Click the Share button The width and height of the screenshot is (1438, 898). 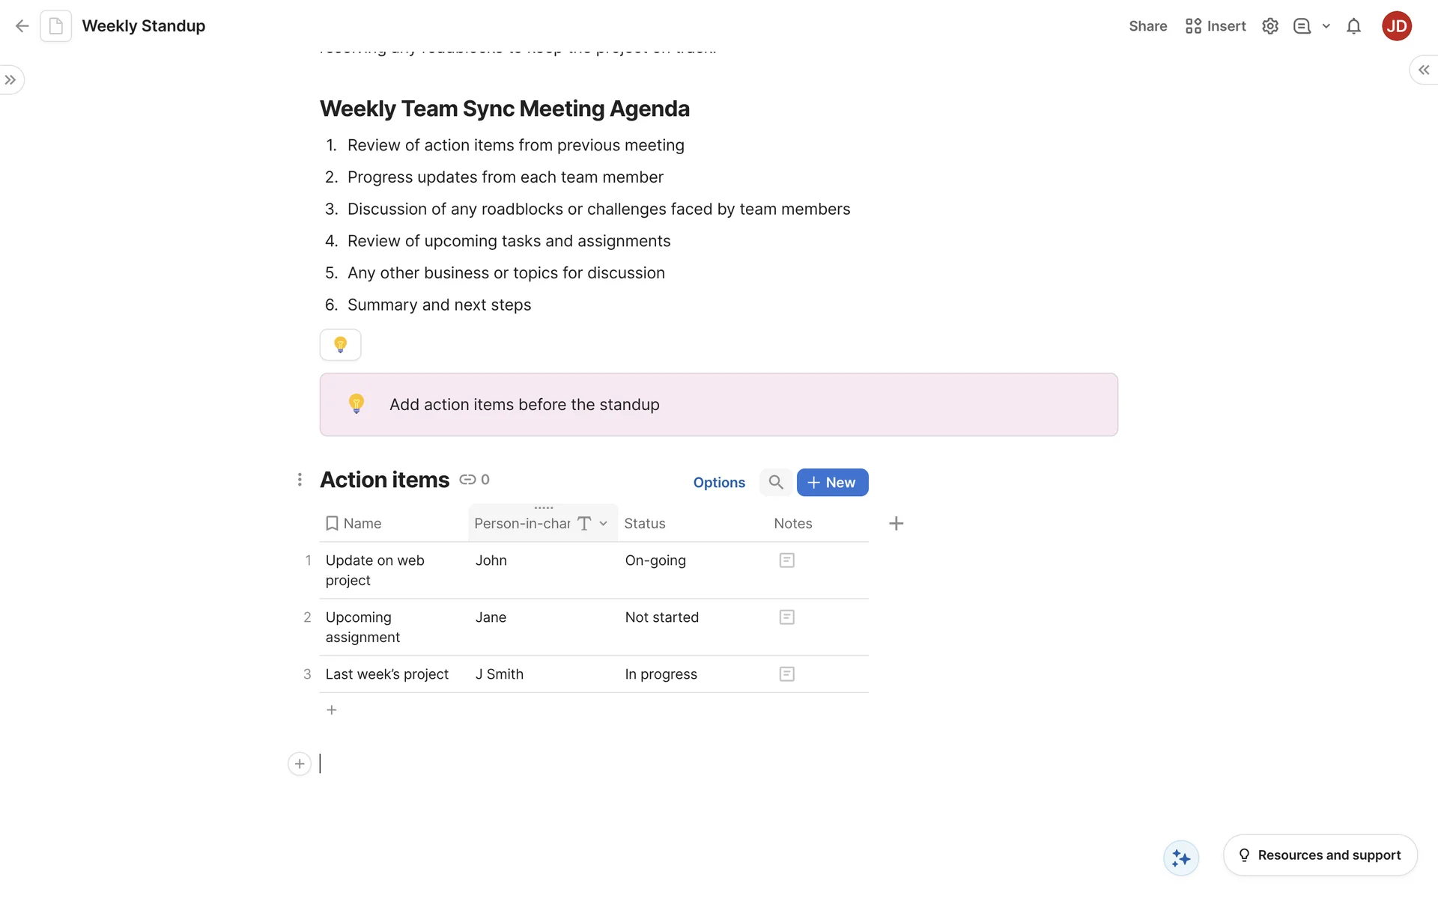click(x=1147, y=26)
